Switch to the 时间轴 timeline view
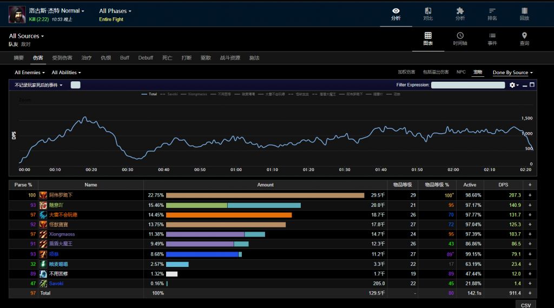The image size is (554, 308). point(460,38)
